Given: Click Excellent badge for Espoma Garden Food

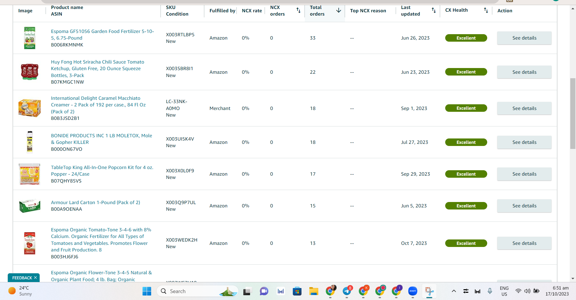Looking at the screenshot, I should (466, 38).
